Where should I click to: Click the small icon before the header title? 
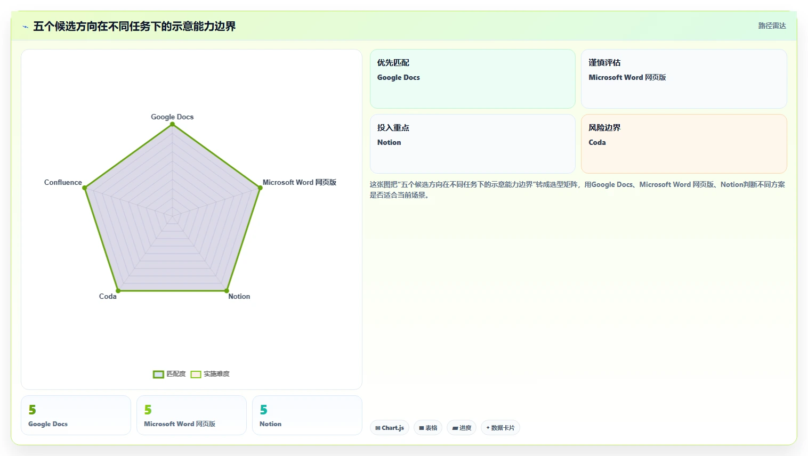25,27
